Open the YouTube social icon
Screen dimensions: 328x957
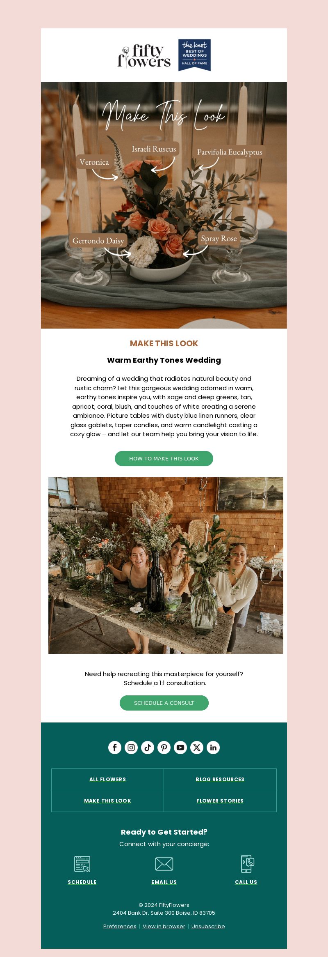[x=180, y=748]
